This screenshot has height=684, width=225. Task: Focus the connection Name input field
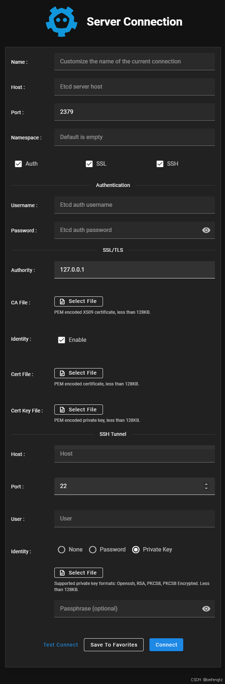pyautogui.click(x=135, y=62)
